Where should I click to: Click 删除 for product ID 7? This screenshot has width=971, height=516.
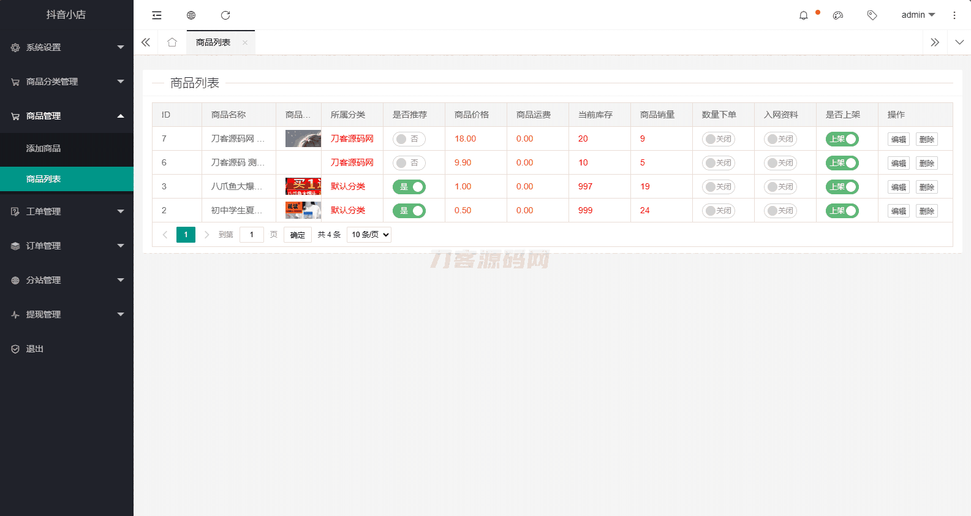click(x=927, y=139)
